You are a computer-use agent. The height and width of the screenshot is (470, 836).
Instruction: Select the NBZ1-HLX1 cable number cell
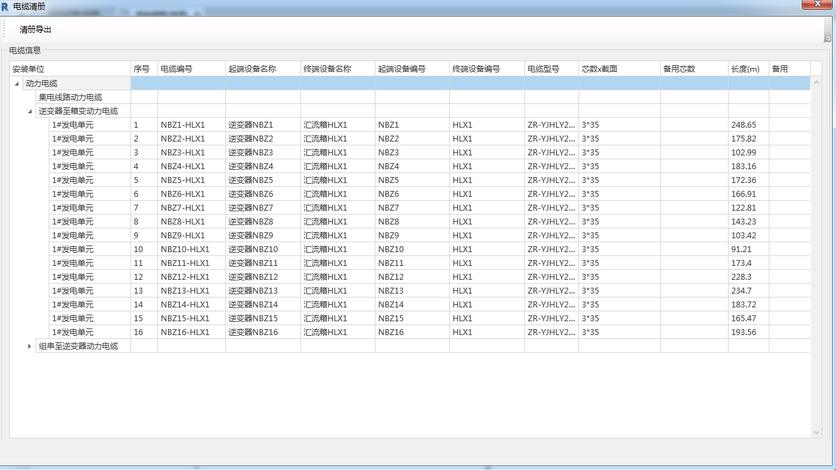(191, 125)
